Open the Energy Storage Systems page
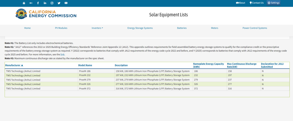Screen dimensions: 293x121 pos(140,28)
